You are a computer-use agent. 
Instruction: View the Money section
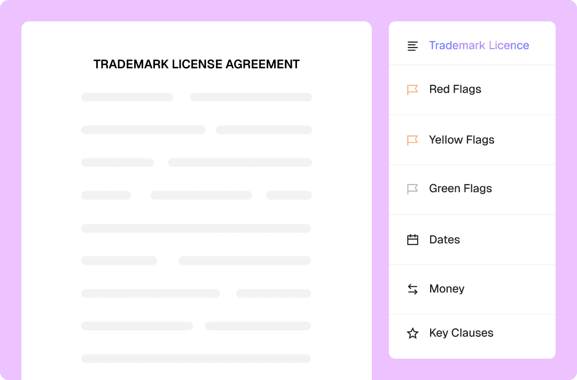(472, 290)
